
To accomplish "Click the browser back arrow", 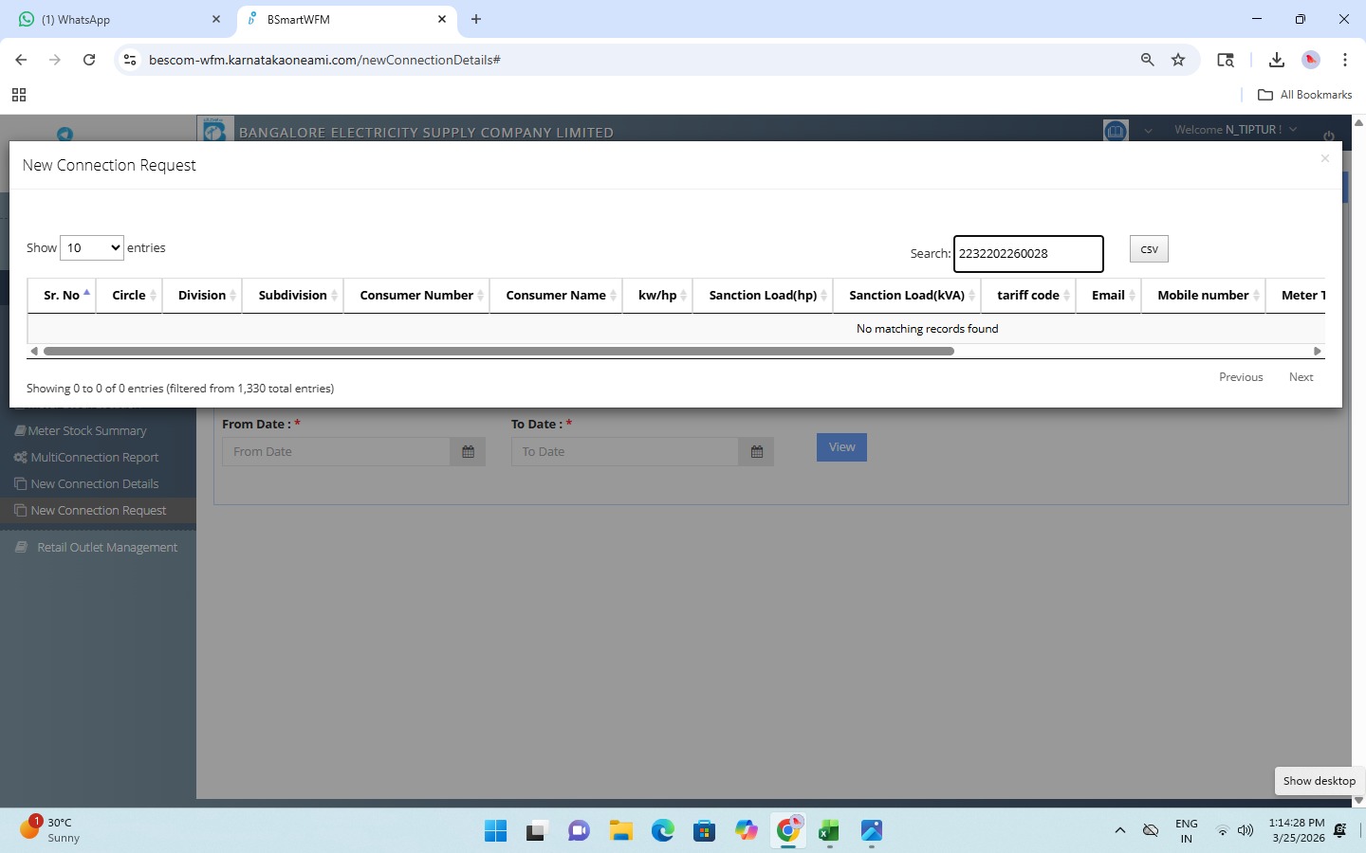I will point(21,60).
